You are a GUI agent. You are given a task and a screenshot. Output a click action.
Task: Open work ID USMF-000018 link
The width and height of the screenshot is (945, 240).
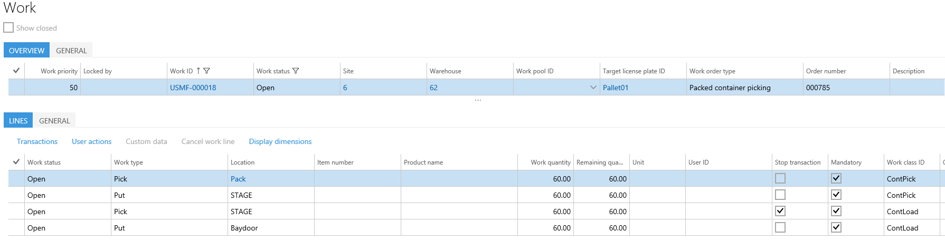[x=193, y=88]
